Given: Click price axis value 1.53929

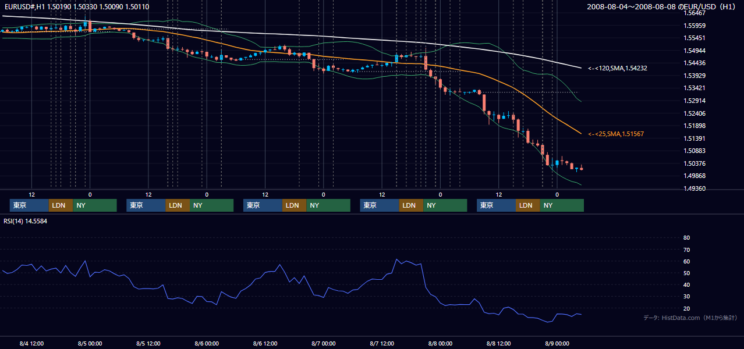Looking at the screenshot, I should [694, 76].
